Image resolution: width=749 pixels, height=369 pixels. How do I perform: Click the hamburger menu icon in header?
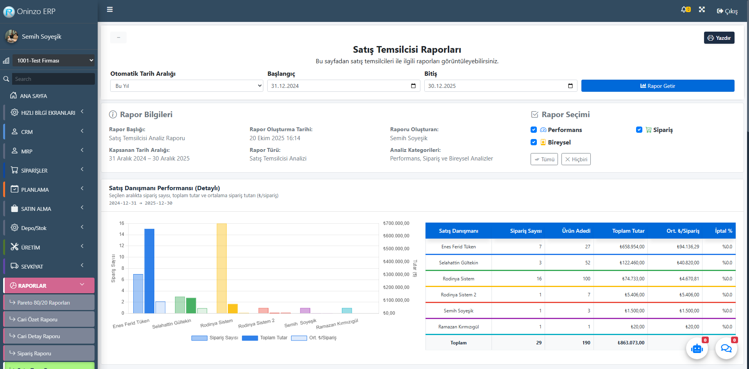point(110,9)
